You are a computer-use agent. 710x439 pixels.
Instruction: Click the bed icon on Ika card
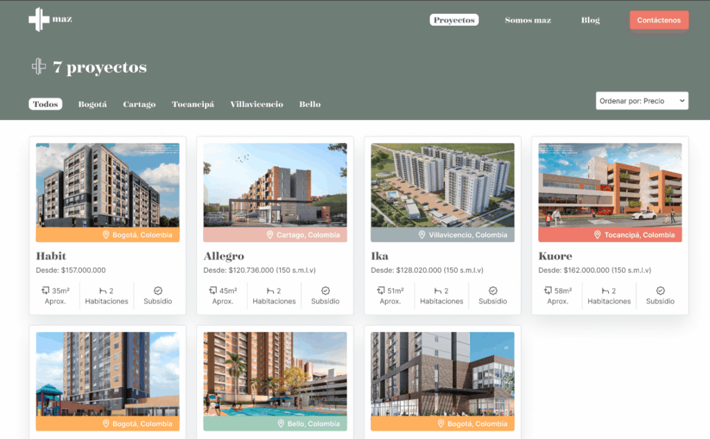pos(437,291)
